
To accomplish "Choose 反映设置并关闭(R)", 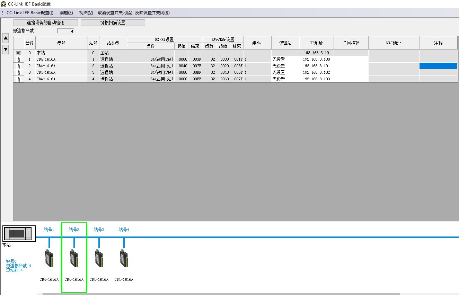I will (x=152, y=13).
